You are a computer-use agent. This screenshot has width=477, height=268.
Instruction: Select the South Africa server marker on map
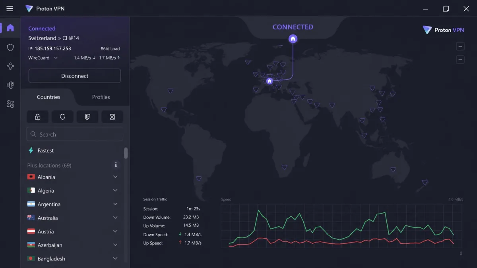pos(284,167)
